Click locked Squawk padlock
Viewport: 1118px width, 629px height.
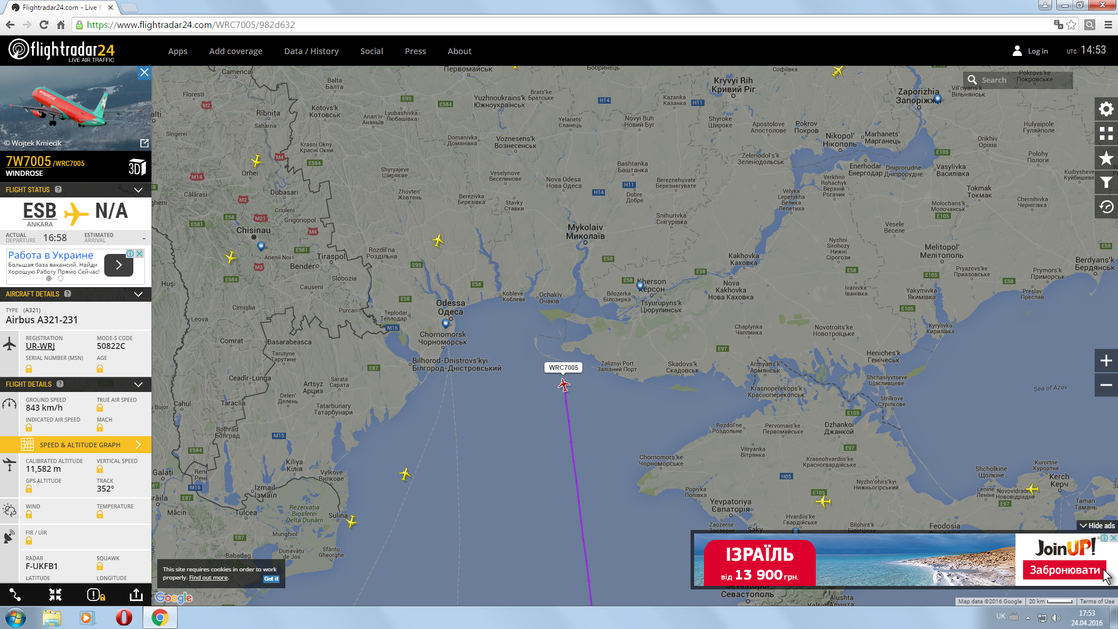click(100, 567)
